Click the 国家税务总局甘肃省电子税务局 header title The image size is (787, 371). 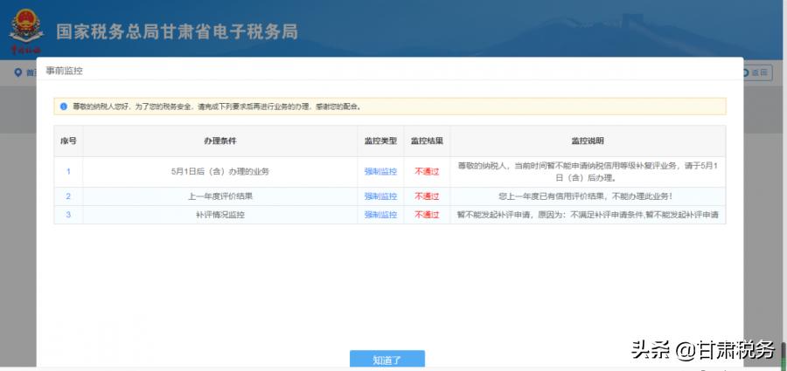pyautogui.click(x=178, y=31)
